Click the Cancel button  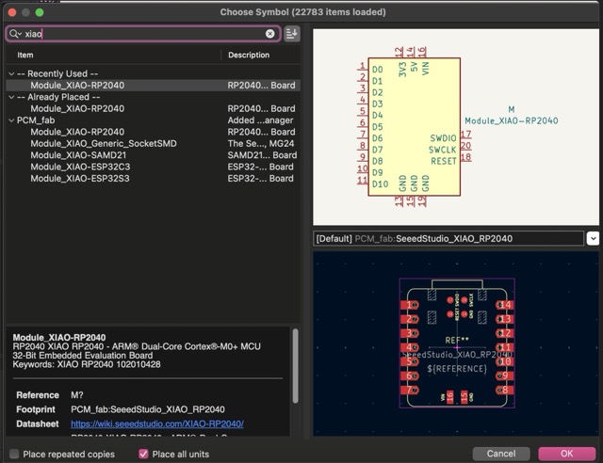point(501,454)
